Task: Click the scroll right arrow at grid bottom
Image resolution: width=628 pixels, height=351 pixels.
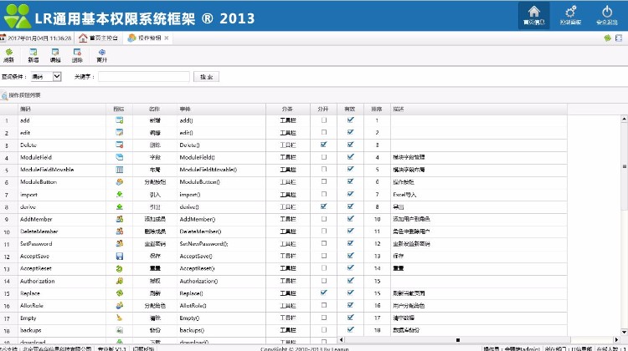Action: point(617,340)
